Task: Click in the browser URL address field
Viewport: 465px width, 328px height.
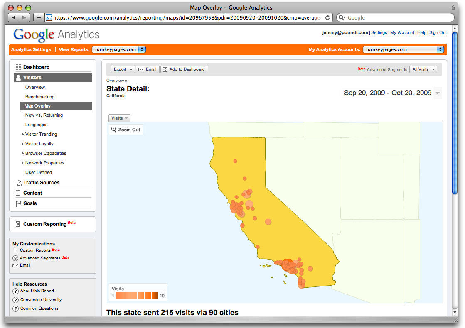Action: tap(187, 18)
